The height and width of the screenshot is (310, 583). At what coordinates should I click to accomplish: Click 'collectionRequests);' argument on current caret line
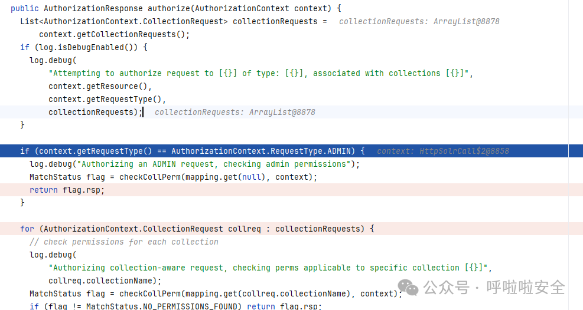[x=95, y=113]
